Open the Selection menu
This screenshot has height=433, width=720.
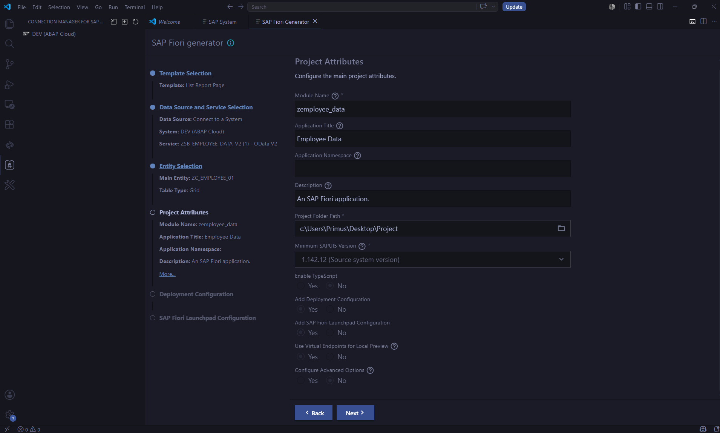click(x=59, y=7)
